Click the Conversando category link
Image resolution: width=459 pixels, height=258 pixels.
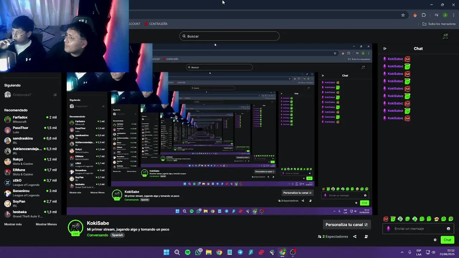click(97, 235)
